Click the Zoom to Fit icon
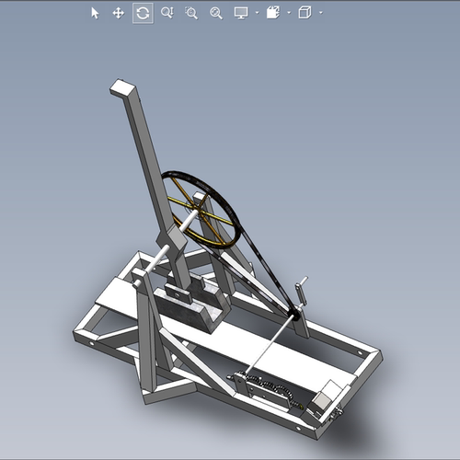The width and height of the screenshot is (460, 460). [x=216, y=13]
